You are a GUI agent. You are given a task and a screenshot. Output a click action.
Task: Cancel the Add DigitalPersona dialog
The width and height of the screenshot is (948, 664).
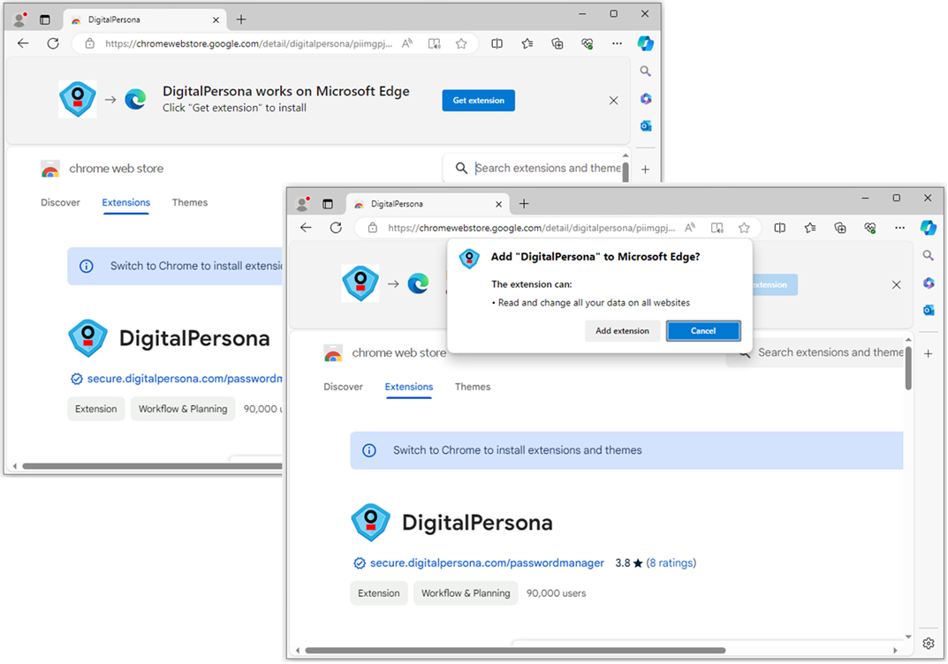pyautogui.click(x=703, y=331)
